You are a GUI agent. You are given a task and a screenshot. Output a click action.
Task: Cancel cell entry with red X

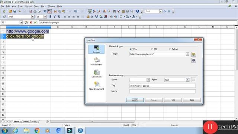coord(30,22)
